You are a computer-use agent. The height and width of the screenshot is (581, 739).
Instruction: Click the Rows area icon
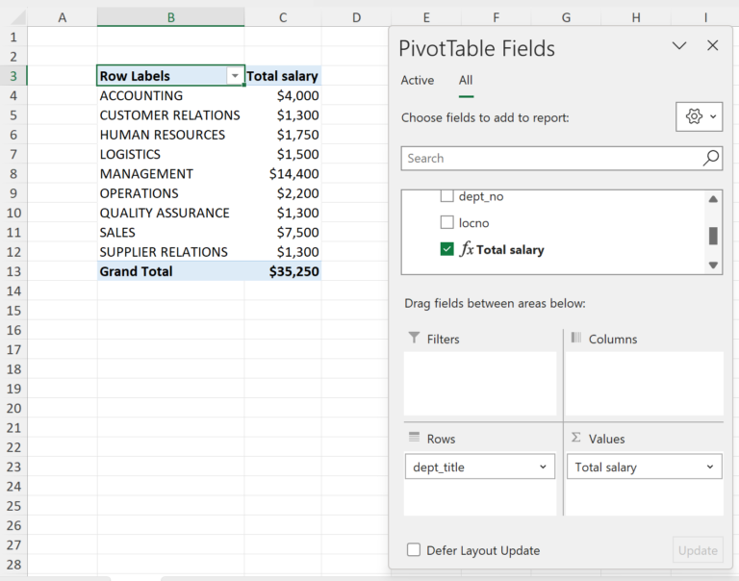coord(414,438)
